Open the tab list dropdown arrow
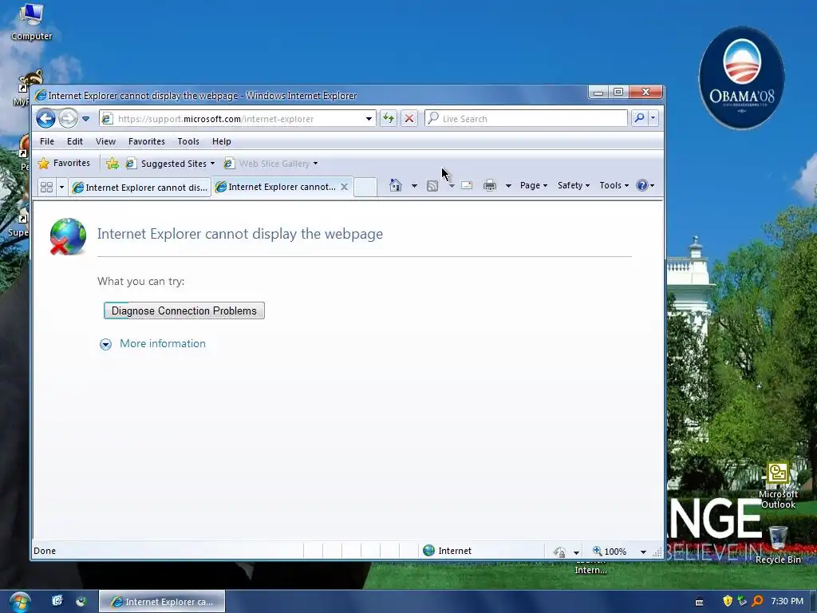Viewport: 817px width, 613px height. [61, 187]
